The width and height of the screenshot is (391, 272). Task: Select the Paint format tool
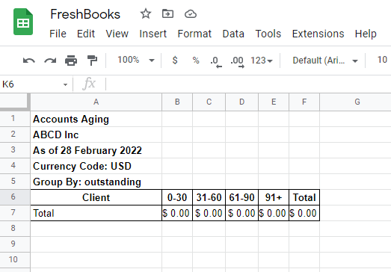pos(92,61)
